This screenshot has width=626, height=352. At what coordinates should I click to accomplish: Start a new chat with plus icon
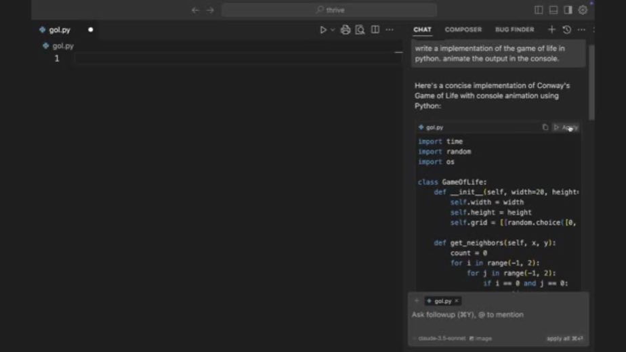click(551, 30)
